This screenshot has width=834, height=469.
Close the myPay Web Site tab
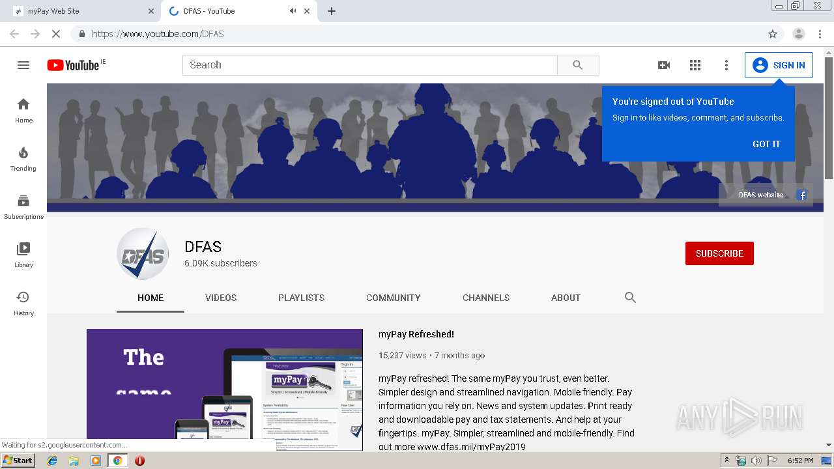[x=151, y=11]
